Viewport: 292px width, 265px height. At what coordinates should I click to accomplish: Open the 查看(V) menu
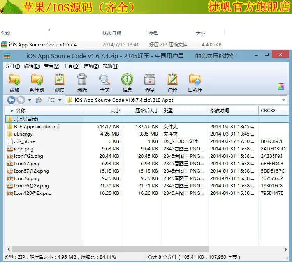click(51, 66)
